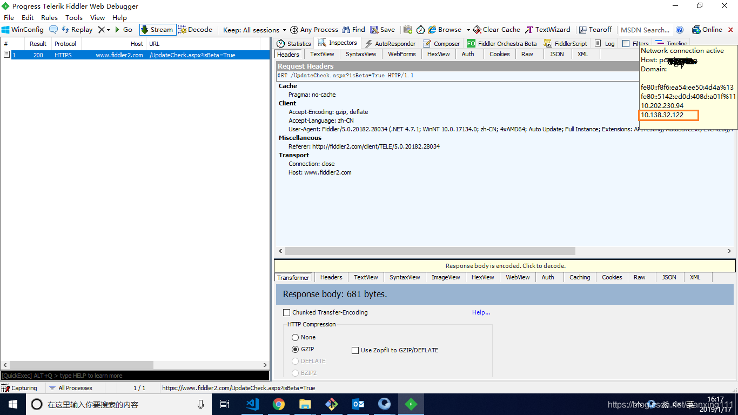Select None HTTP compression radio
The height and width of the screenshot is (415, 738).
click(295, 337)
